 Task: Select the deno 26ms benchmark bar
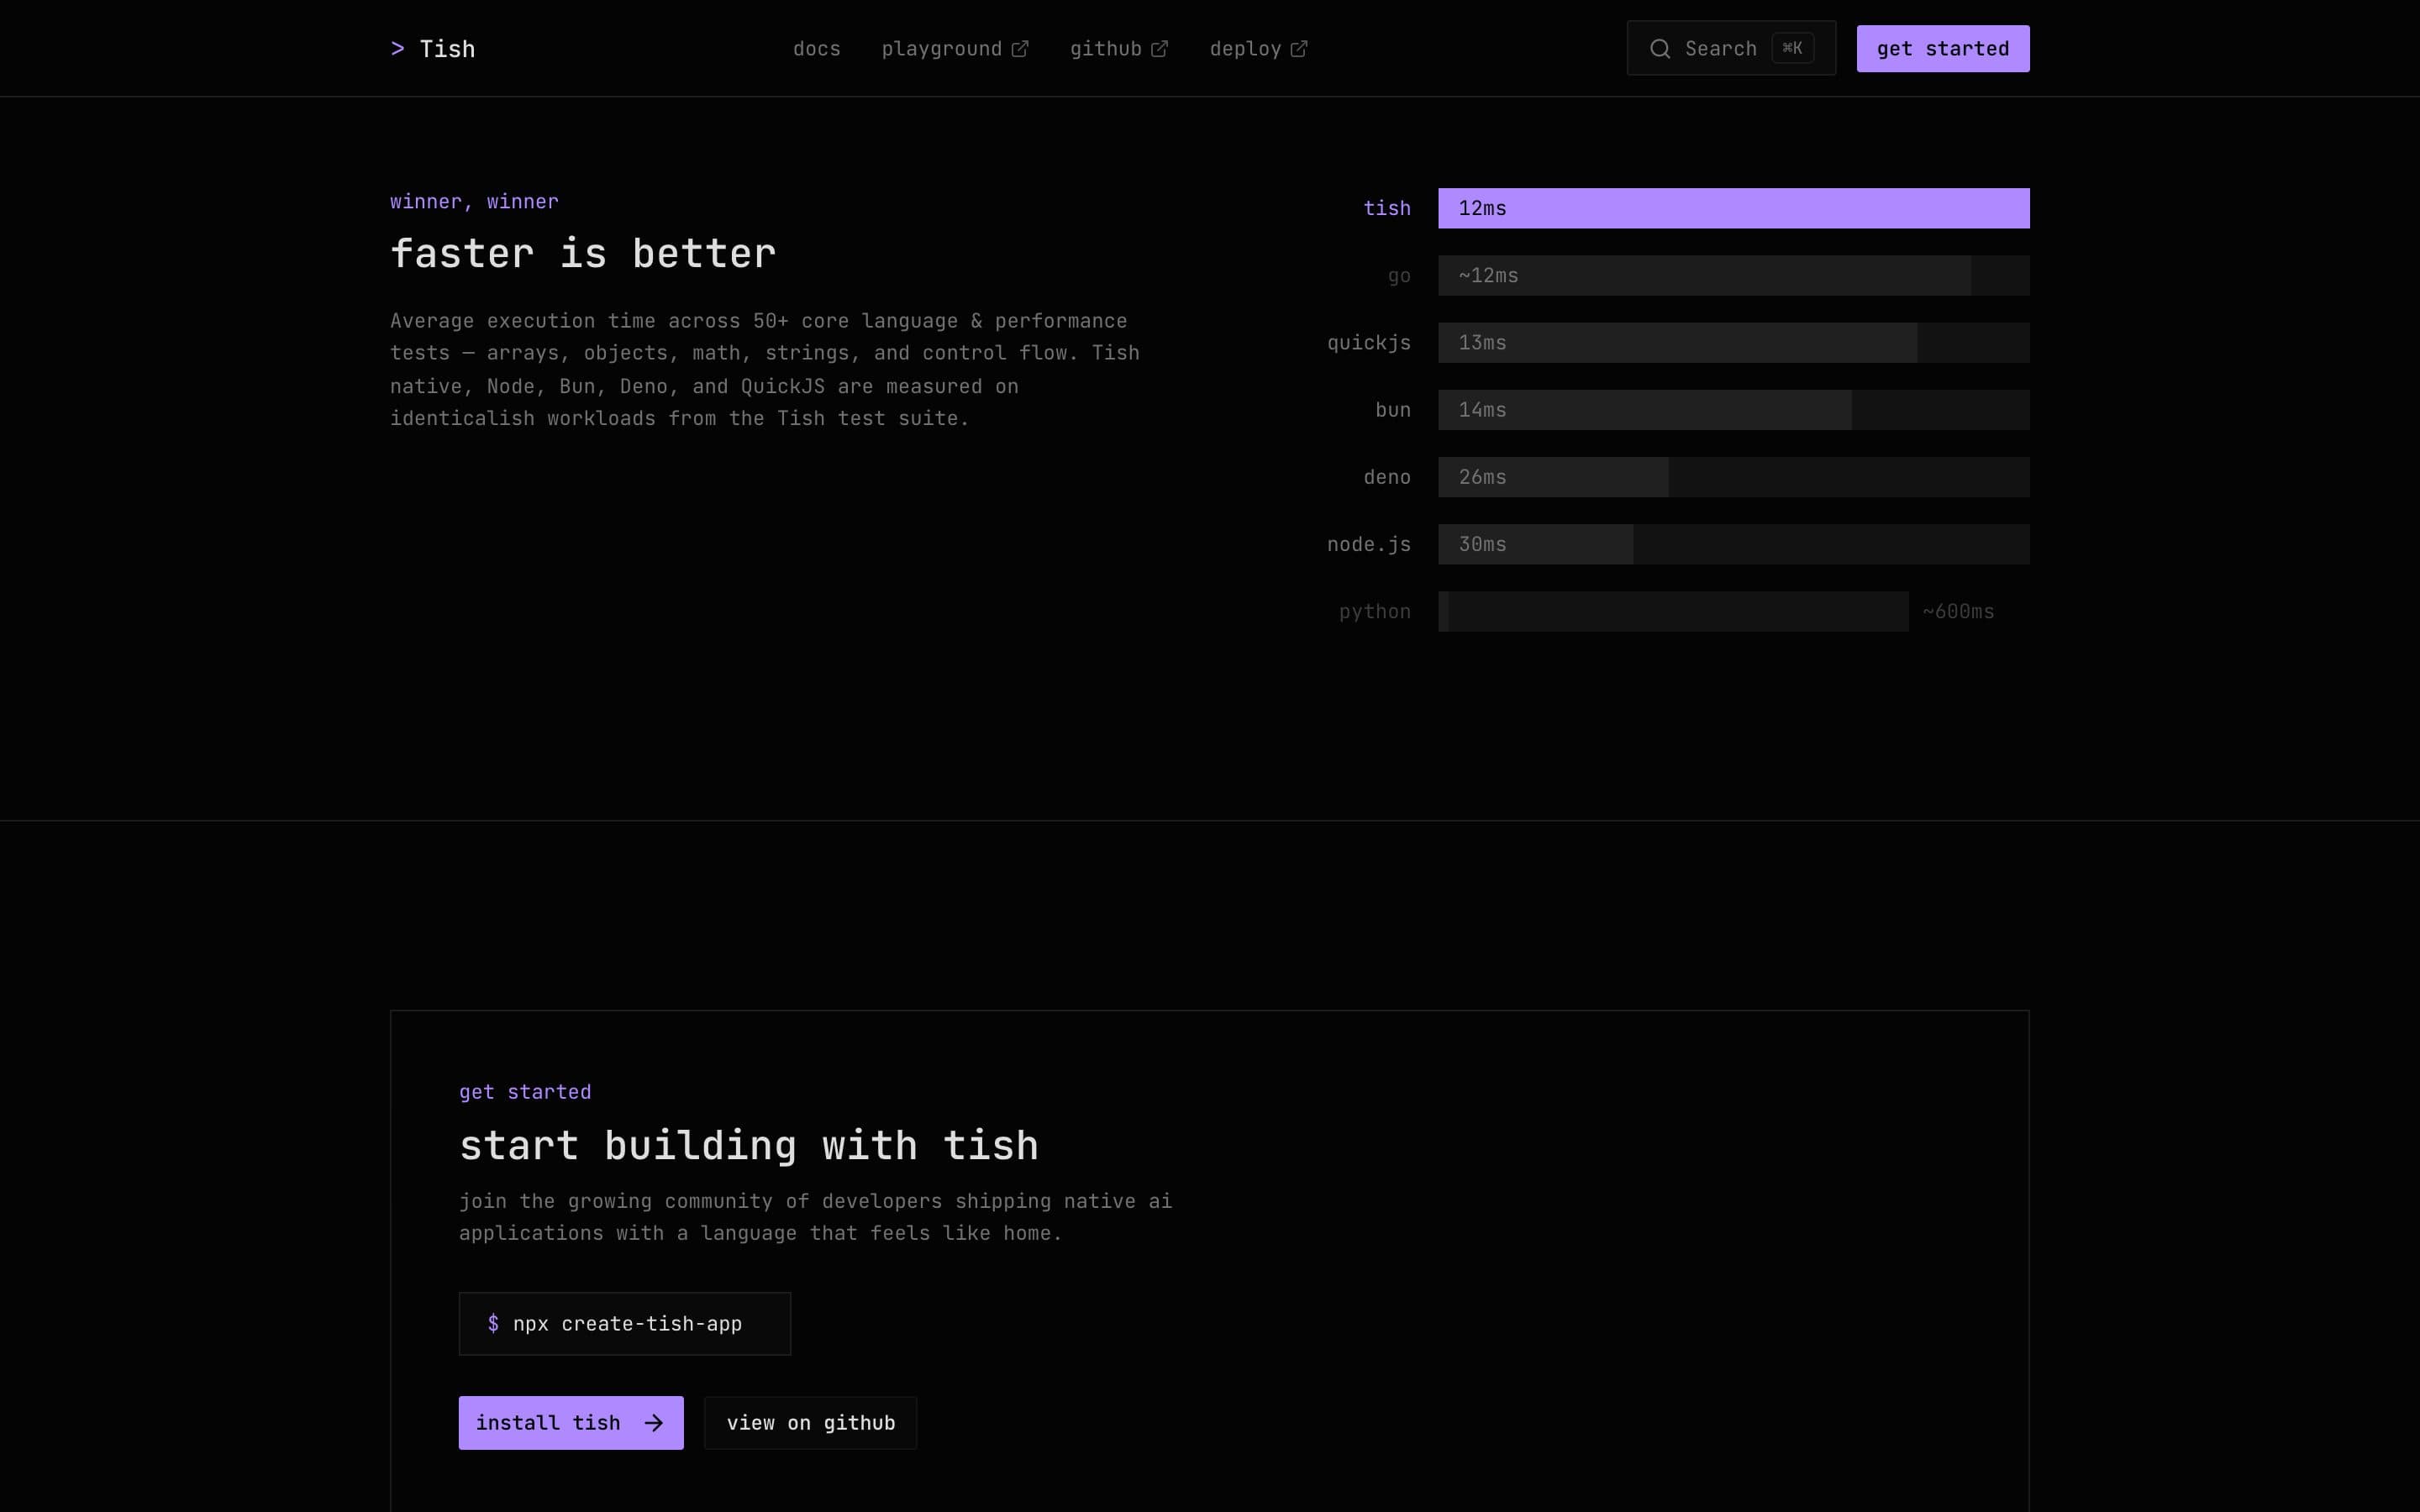pos(1733,477)
